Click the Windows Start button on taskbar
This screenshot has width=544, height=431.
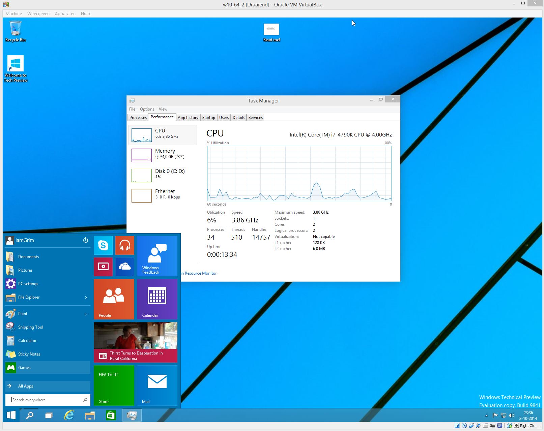pos(11,415)
